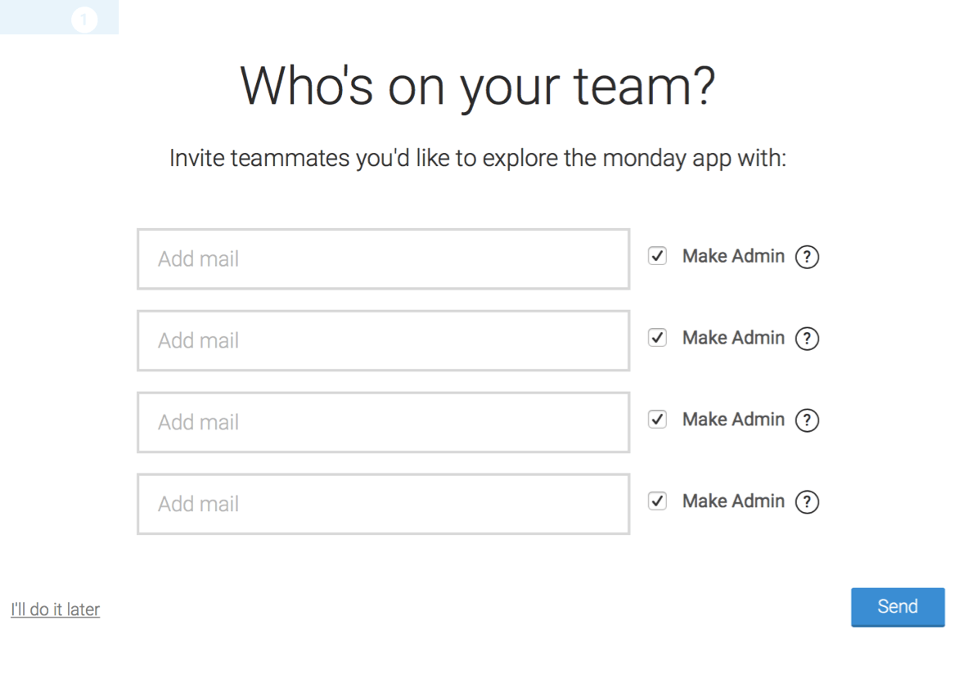Click first row Make Admin label
The image size is (964, 692).
(733, 256)
